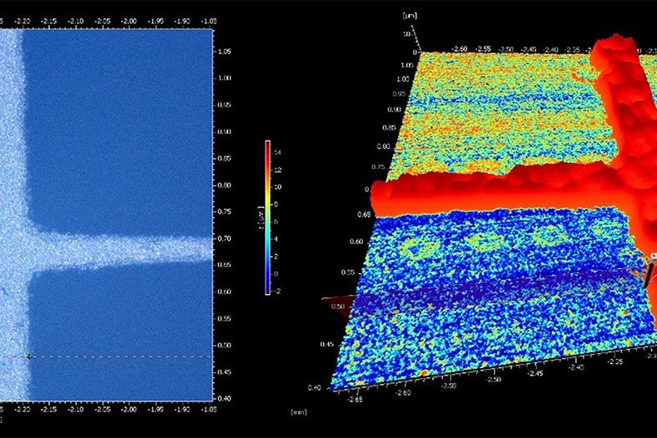Image resolution: width=657 pixels, height=438 pixels.
Task: Click the -2.00 tick on the 2D map bottom axis
Action: tap(128, 410)
